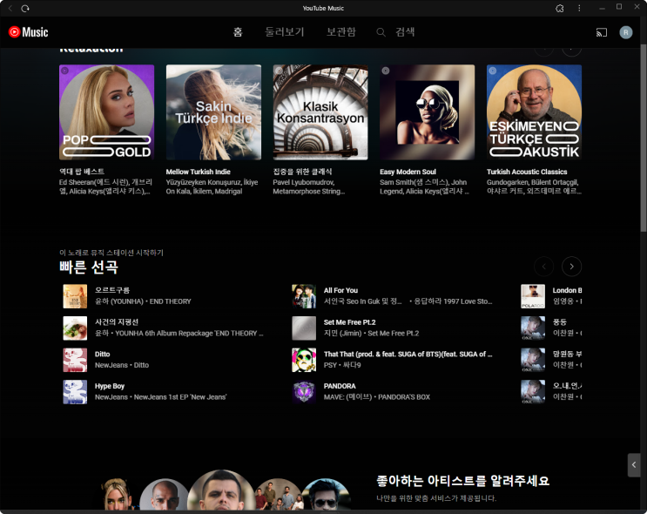Image resolution: width=647 pixels, height=514 pixels.
Task: Reload the page with refresh icon
Action: [25, 8]
